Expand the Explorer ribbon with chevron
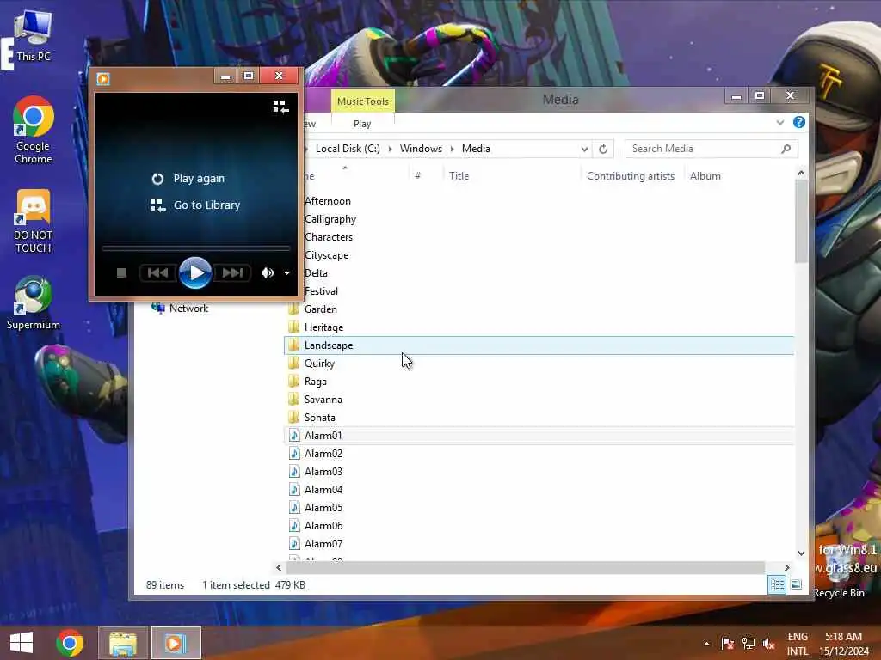This screenshot has width=881, height=660. pos(779,122)
